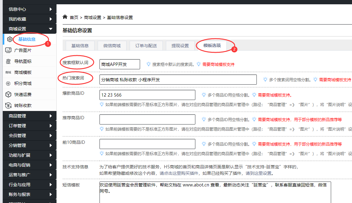
Task: Click the 基础信息设置 page heading
Action: coord(77,30)
